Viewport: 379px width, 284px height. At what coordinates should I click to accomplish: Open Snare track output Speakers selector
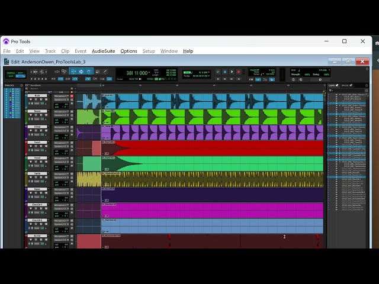[61, 115]
